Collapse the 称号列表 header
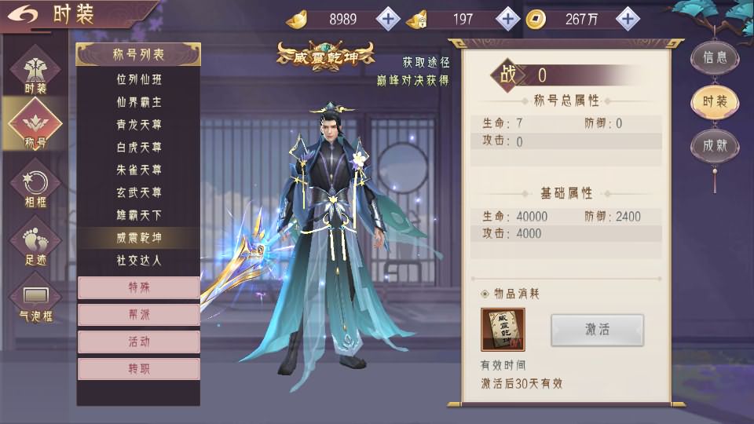Viewport: 754px width, 424px height. 138,54
